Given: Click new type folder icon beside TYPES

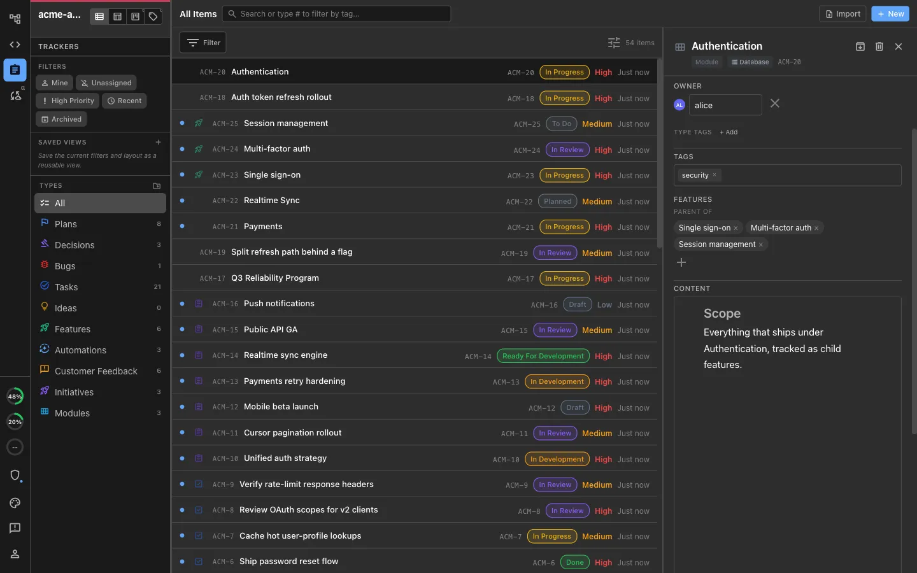Looking at the screenshot, I should [x=157, y=186].
